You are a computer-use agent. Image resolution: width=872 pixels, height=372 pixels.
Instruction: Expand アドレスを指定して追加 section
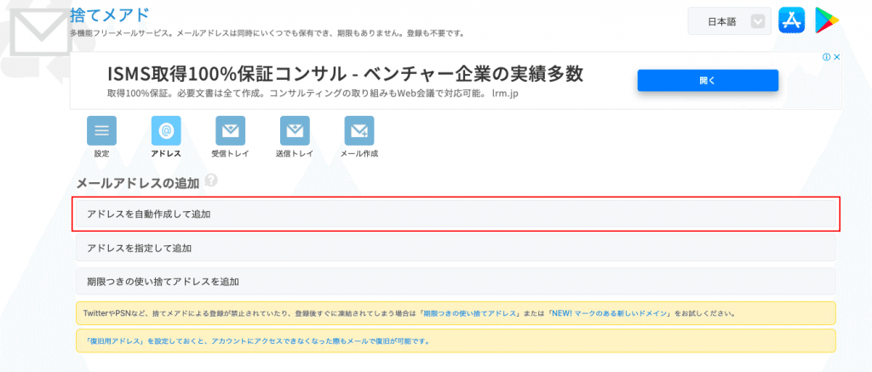pyautogui.click(x=456, y=248)
